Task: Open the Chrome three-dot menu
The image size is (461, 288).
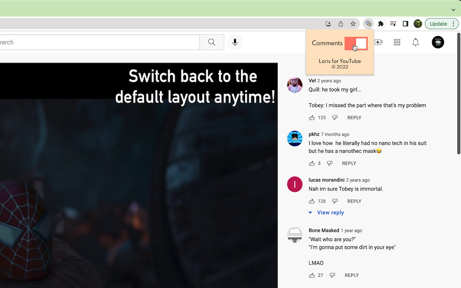Action: (453, 24)
